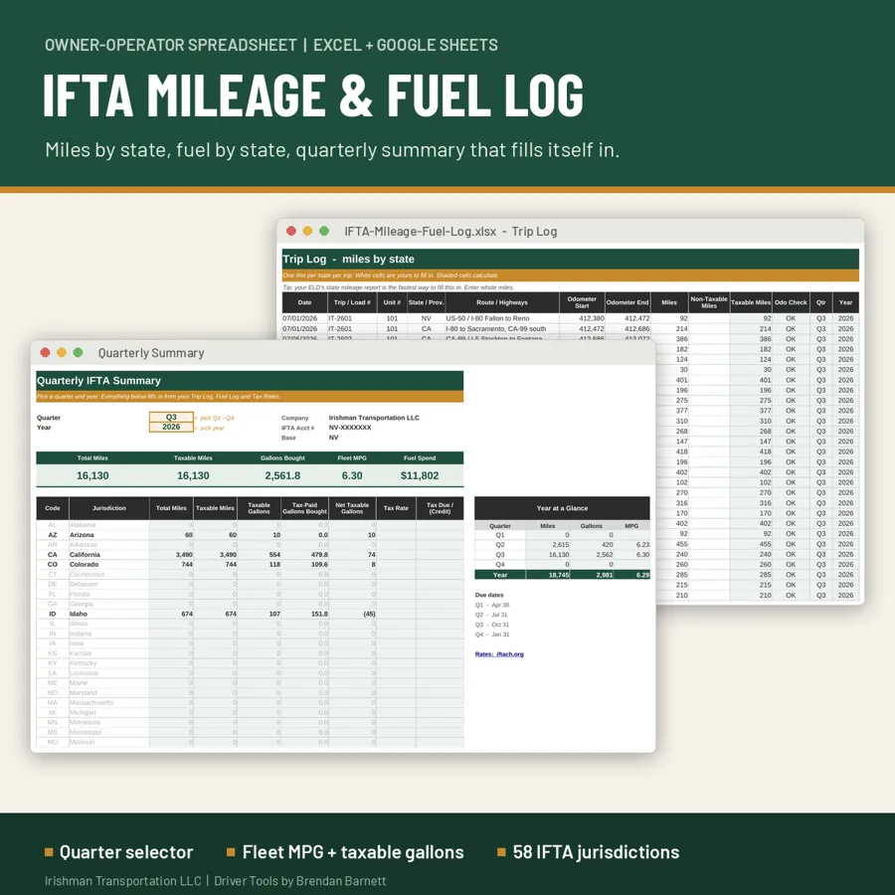Click the Year at a Glance header

(x=562, y=508)
